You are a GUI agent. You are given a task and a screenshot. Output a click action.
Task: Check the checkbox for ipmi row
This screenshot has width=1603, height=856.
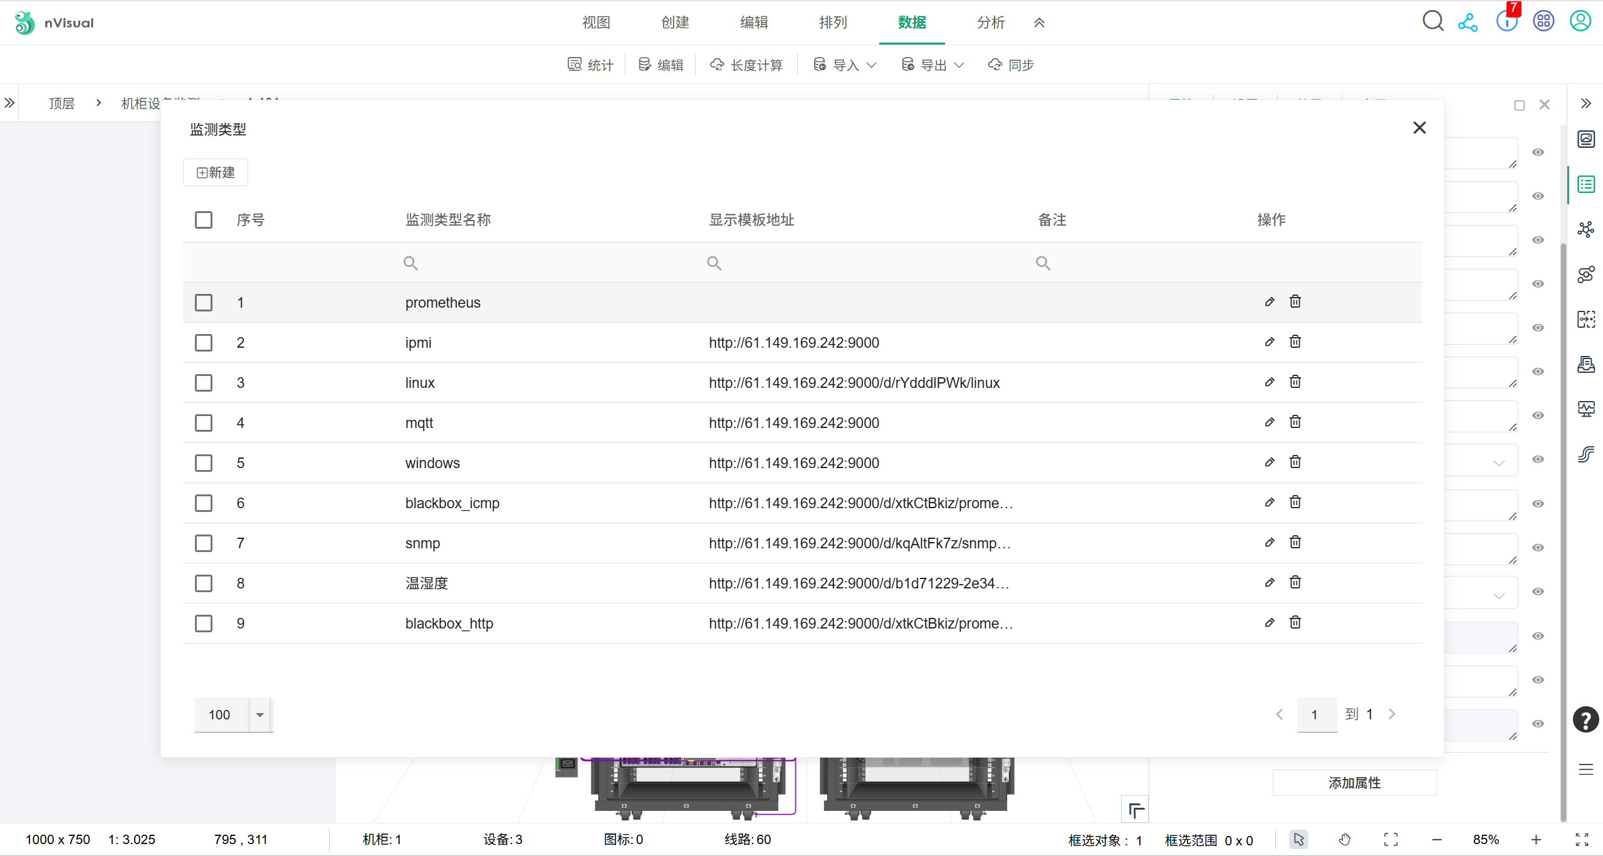point(204,343)
